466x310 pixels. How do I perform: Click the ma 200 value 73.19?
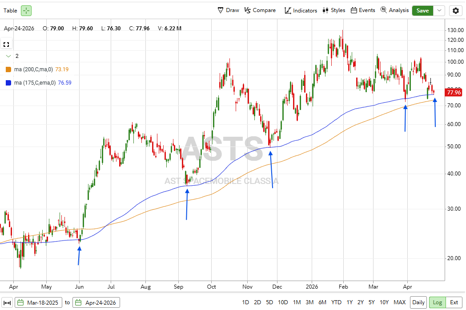tap(62, 69)
